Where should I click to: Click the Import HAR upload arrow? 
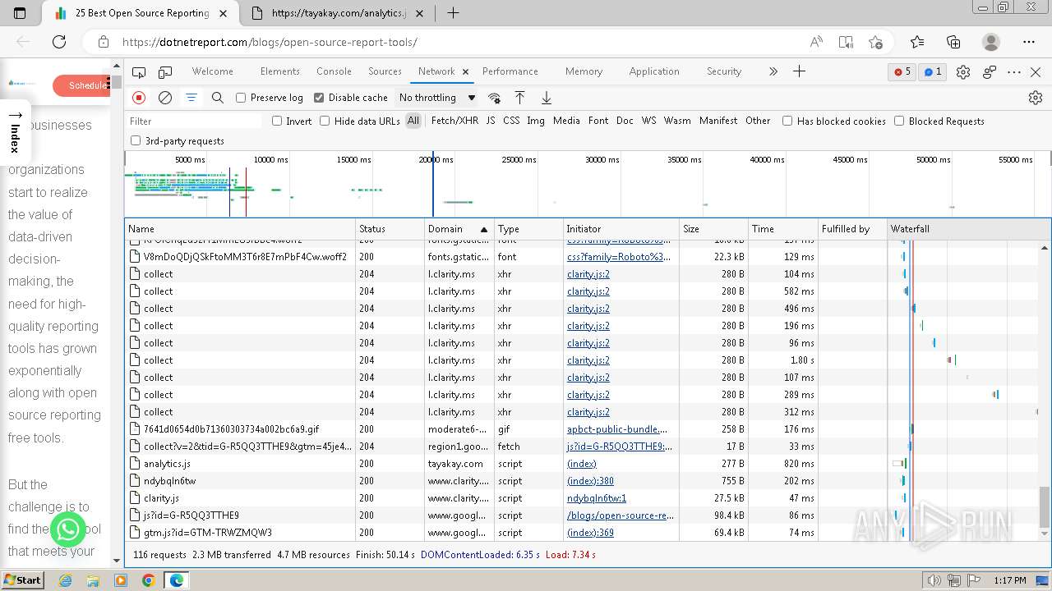click(520, 98)
